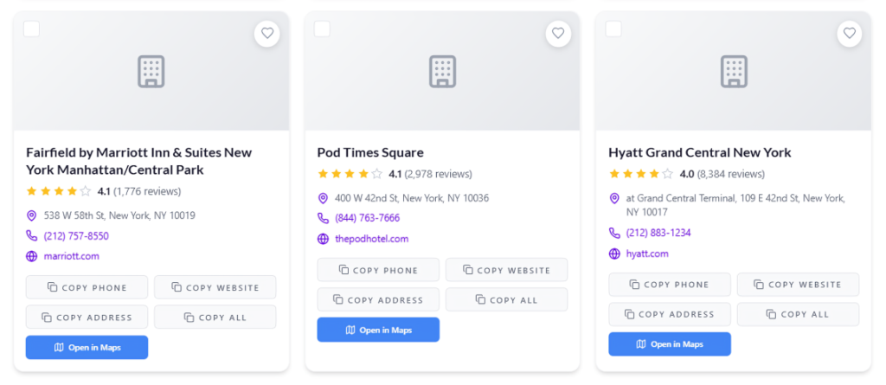Open Pod Times Square in Maps
This screenshot has width=886, height=385.
tap(378, 330)
